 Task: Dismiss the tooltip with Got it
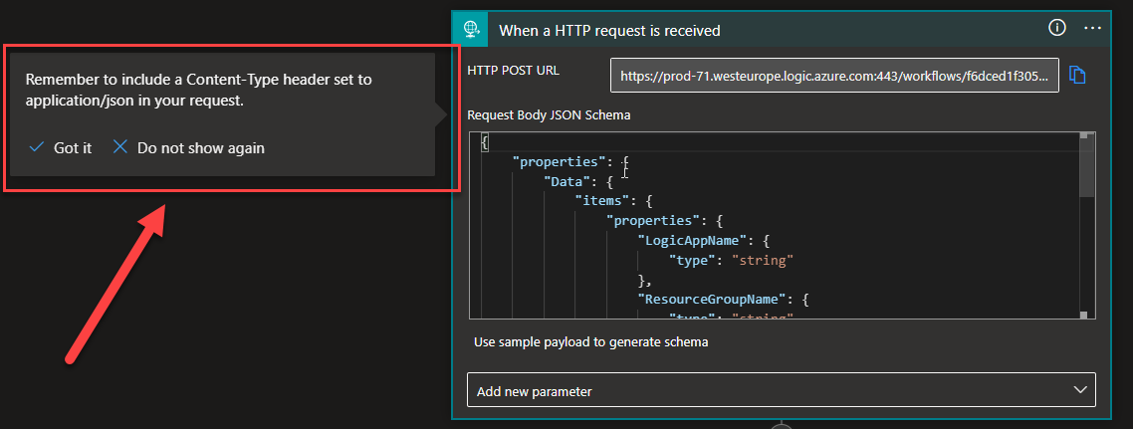pos(72,147)
